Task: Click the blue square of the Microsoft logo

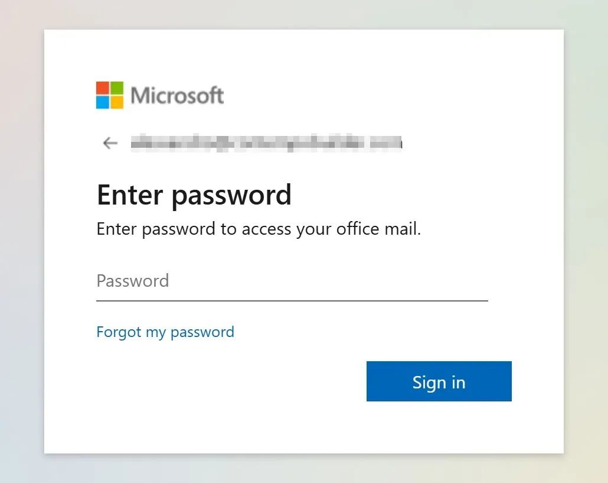Action: coord(103,102)
